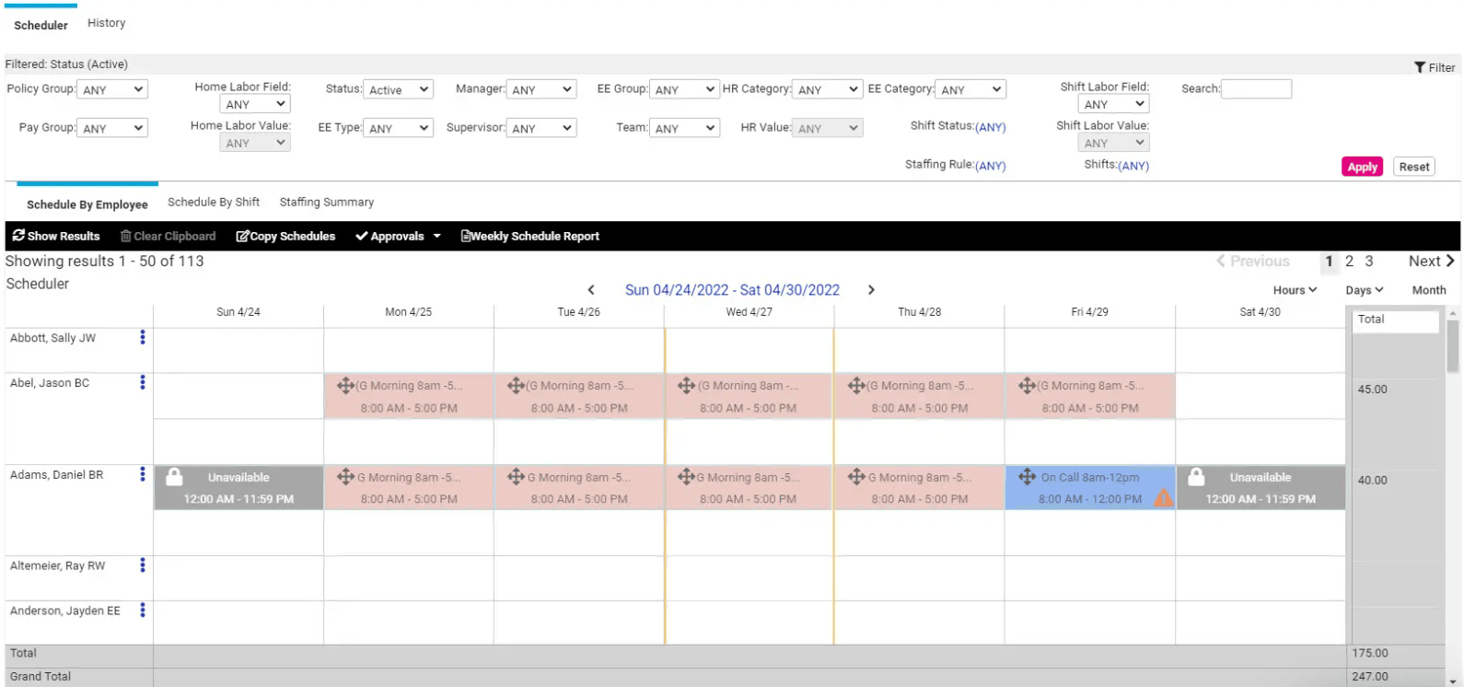Image resolution: width=1464 pixels, height=687 pixels.
Task: Click move handle on Adams Daniel Thursday shift
Action: pos(857,476)
